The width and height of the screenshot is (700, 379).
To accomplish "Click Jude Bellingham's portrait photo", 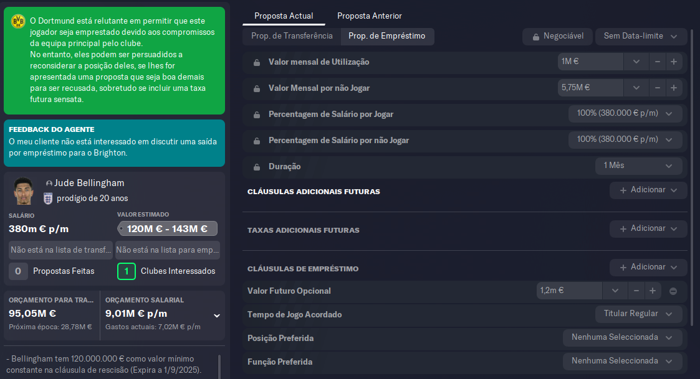I will (x=24, y=191).
